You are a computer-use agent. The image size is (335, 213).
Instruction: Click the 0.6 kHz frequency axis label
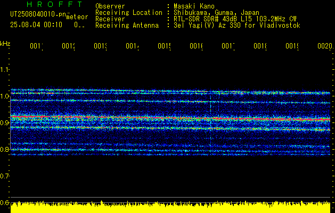coord(4,202)
